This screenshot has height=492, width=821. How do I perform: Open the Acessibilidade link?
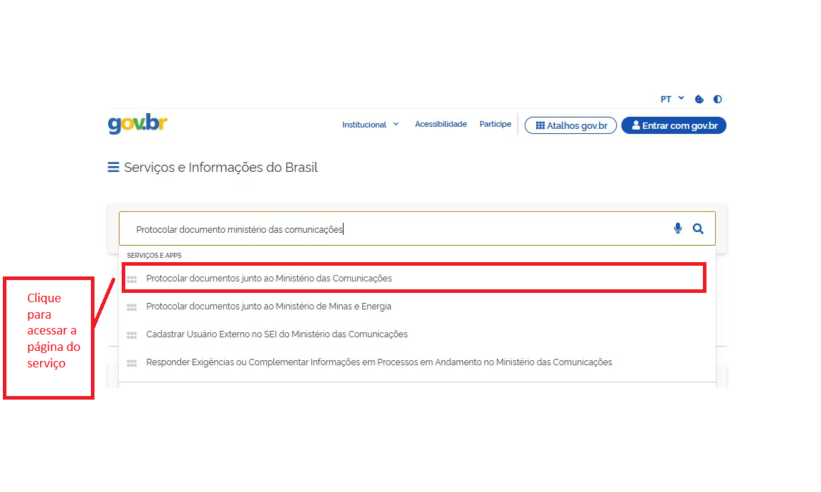[441, 124]
